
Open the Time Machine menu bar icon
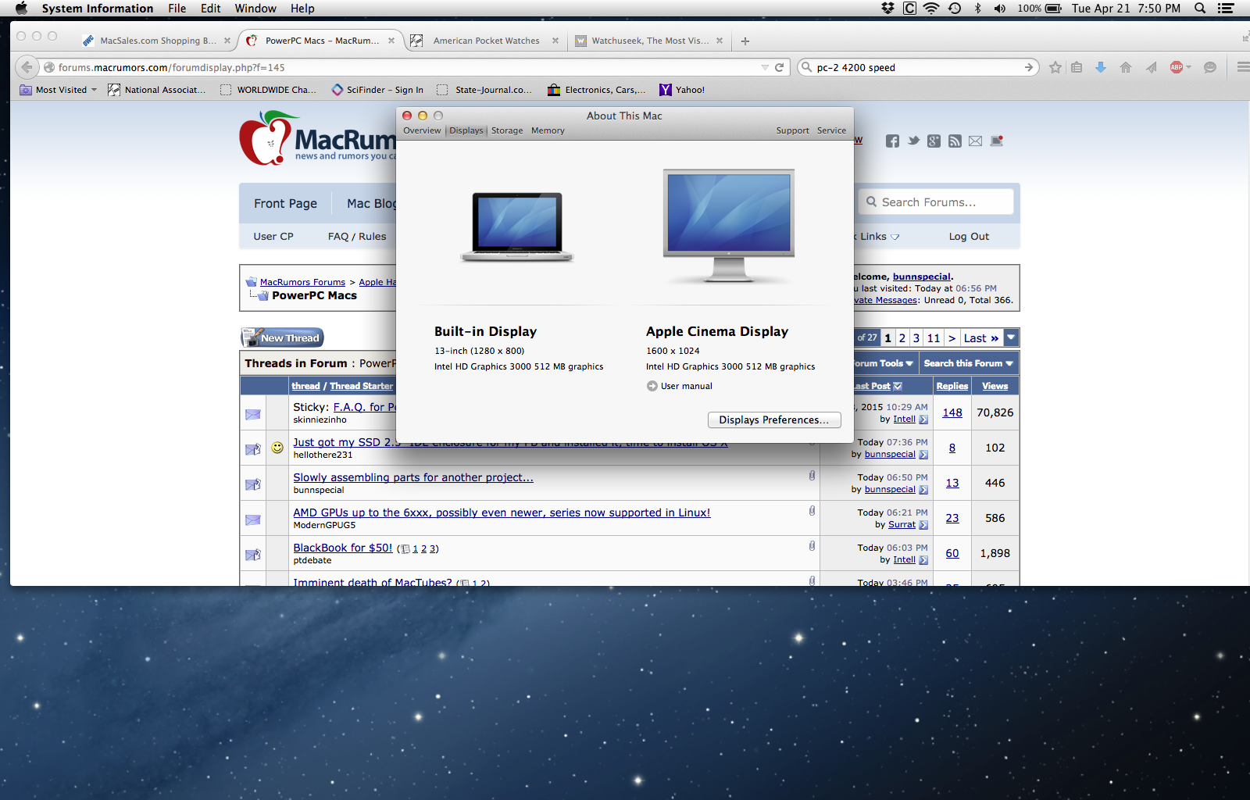coord(955,9)
